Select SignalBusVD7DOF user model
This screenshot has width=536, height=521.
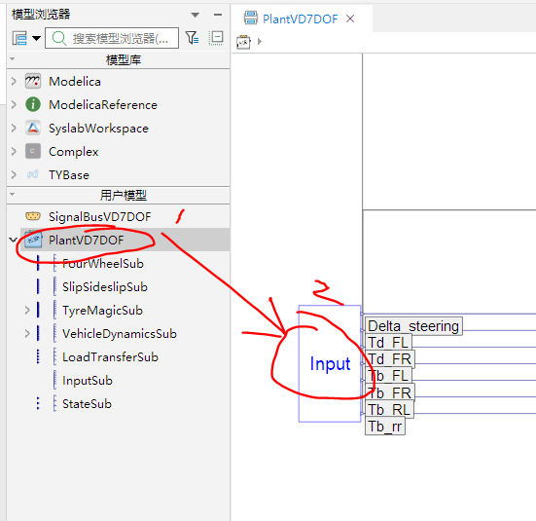pos(100,217)
